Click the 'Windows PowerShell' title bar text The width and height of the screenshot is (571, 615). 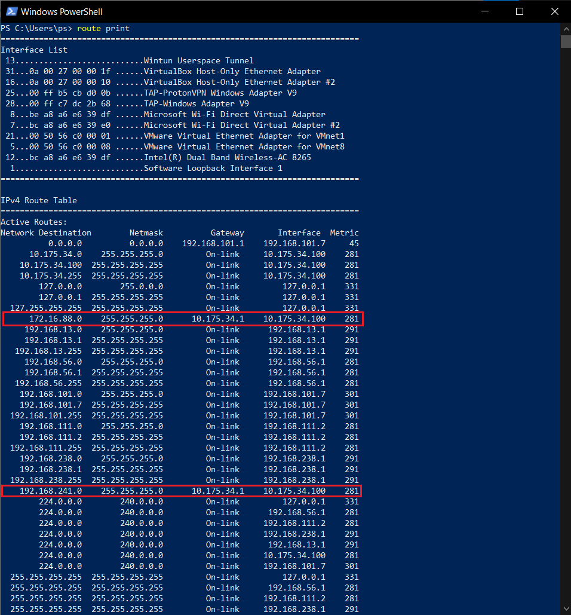coord(62,11)
